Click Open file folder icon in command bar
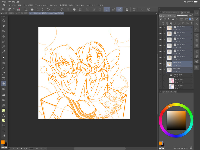The height and width of the screenshot is (150, 200). [x=32, y=9]
